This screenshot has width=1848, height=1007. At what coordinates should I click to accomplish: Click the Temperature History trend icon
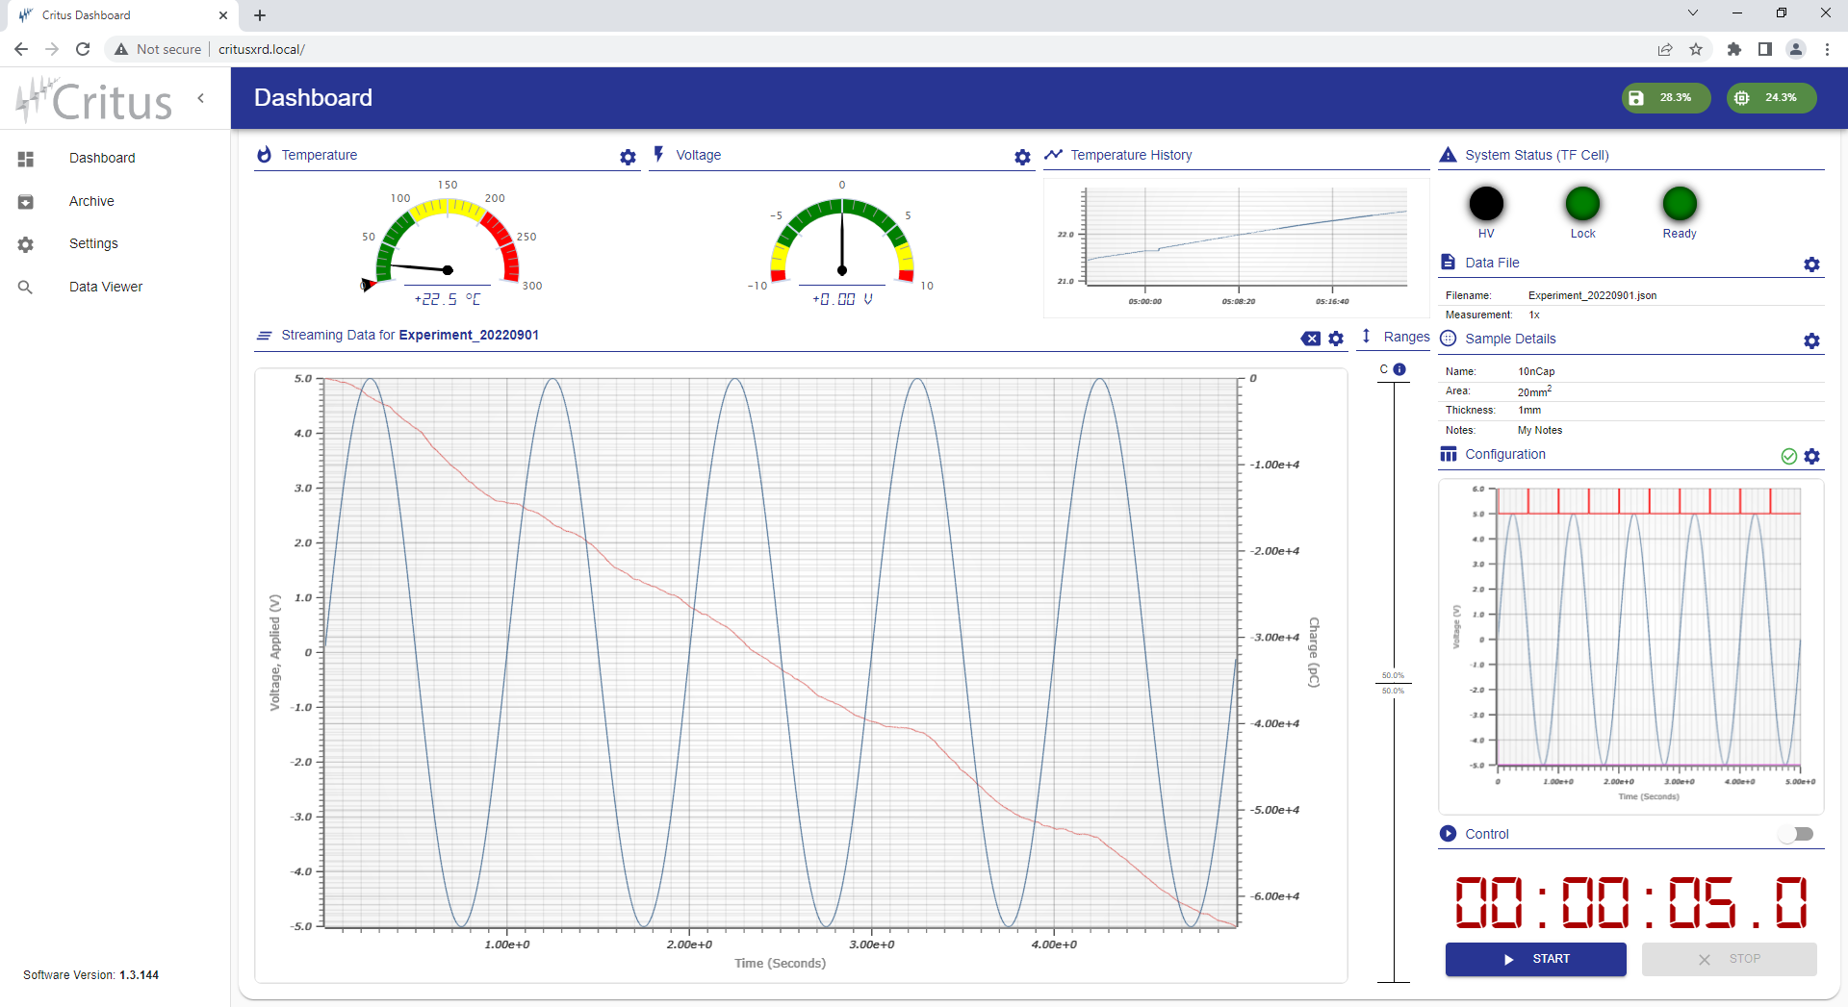click(1053, 155)
